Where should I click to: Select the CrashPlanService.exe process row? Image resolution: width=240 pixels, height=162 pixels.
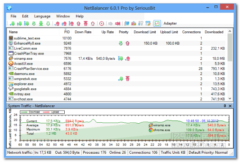point(117,69)
